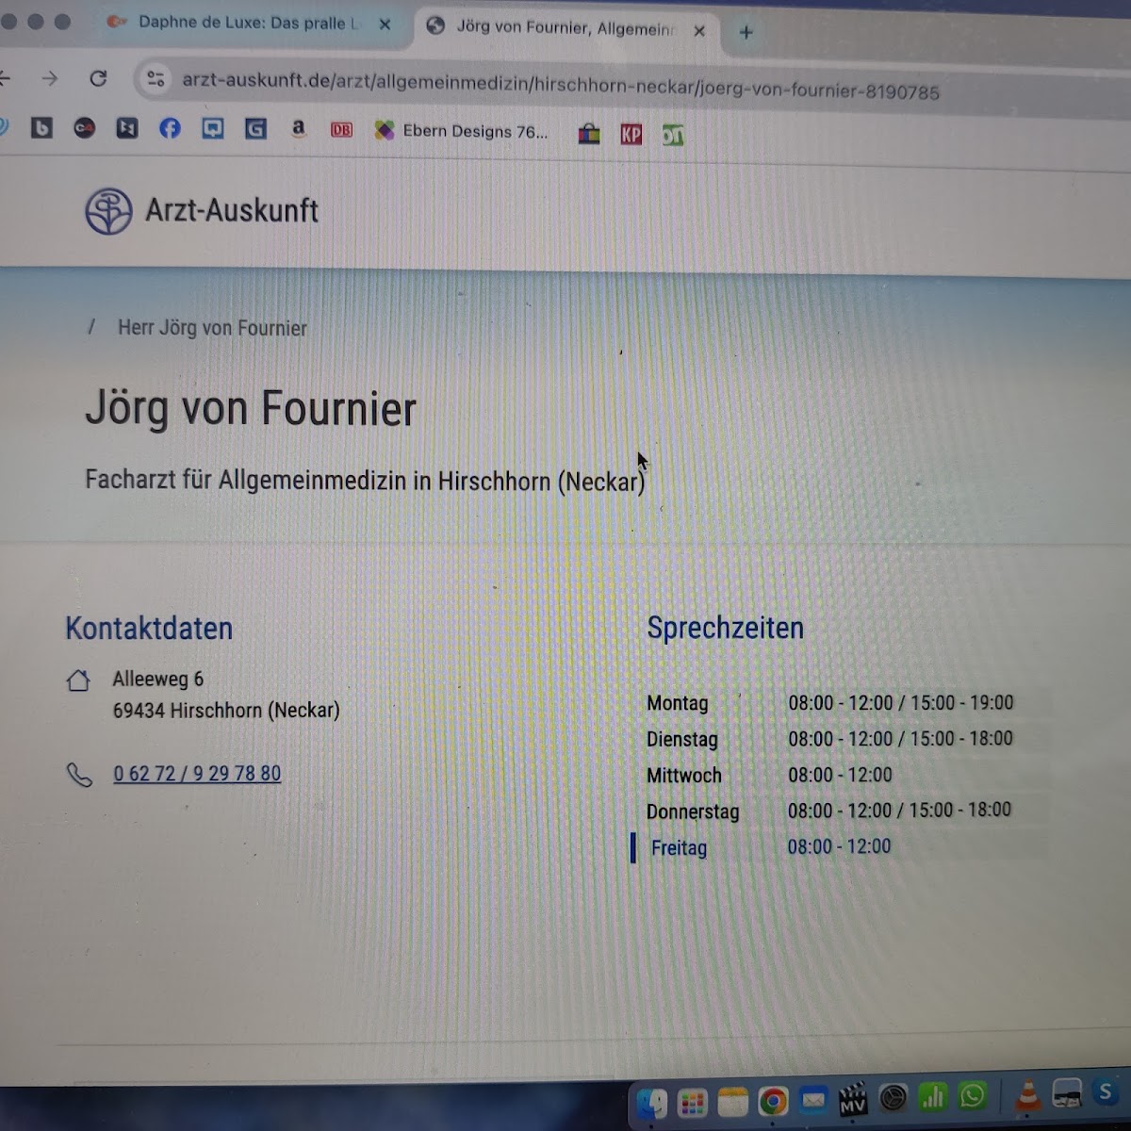Click the Mittwoch row label

pos(684,776)
